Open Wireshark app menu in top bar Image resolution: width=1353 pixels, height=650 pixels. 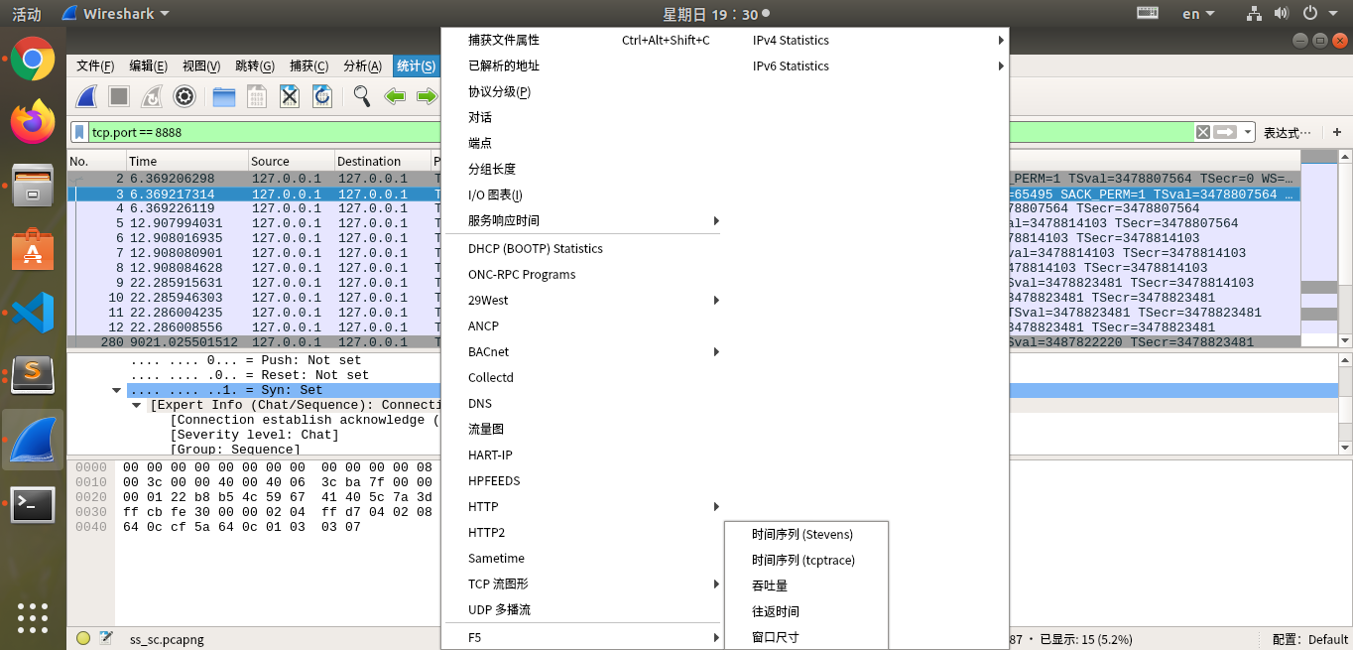coord(115,14)
